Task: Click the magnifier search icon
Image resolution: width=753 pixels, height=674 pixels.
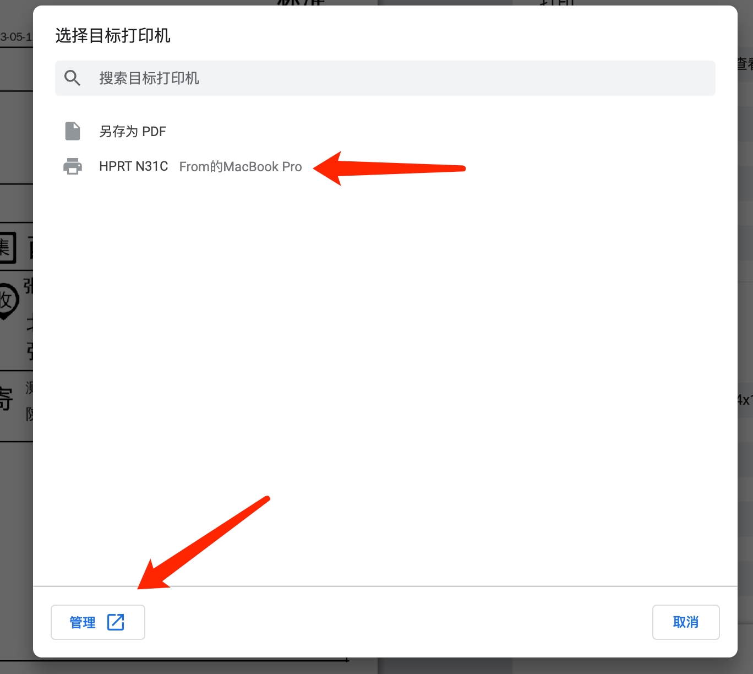Action: pyautogui.click(x=72, y=78)
